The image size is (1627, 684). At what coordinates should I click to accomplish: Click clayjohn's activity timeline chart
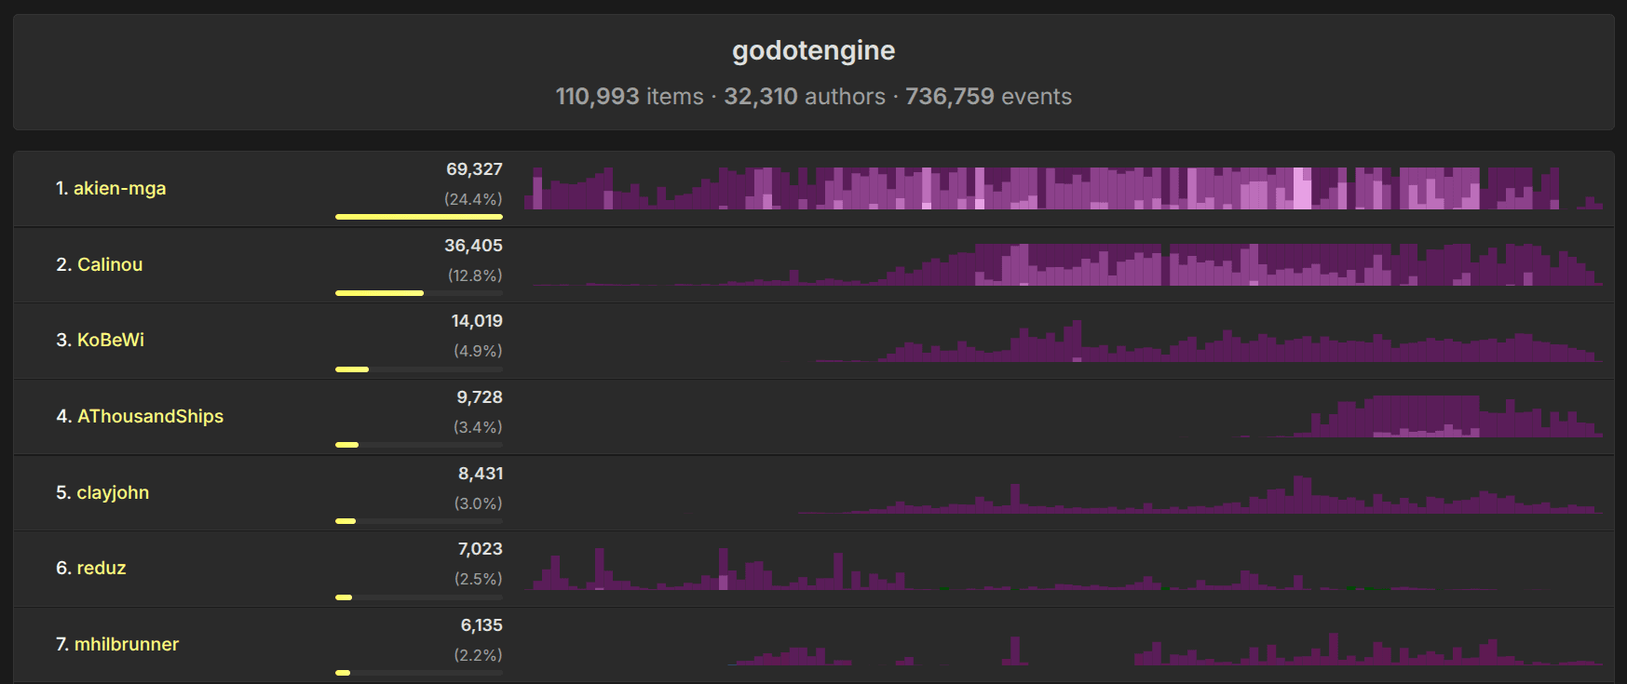click(x=1063, y=495)
